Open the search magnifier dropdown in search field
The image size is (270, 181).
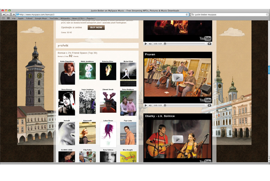(192, 14)
